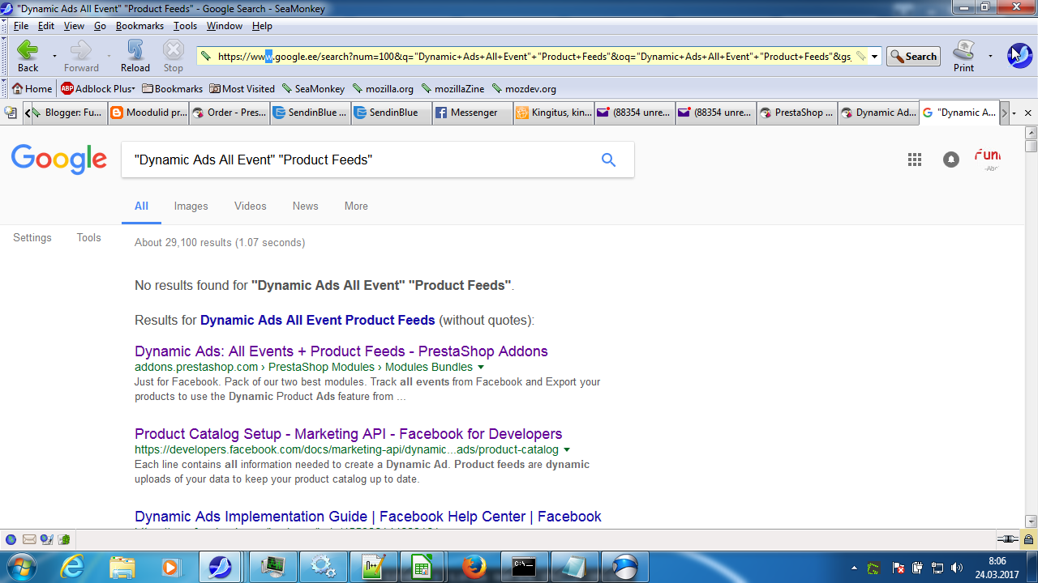Click the Search button beside the URL bar

(913, 57)
